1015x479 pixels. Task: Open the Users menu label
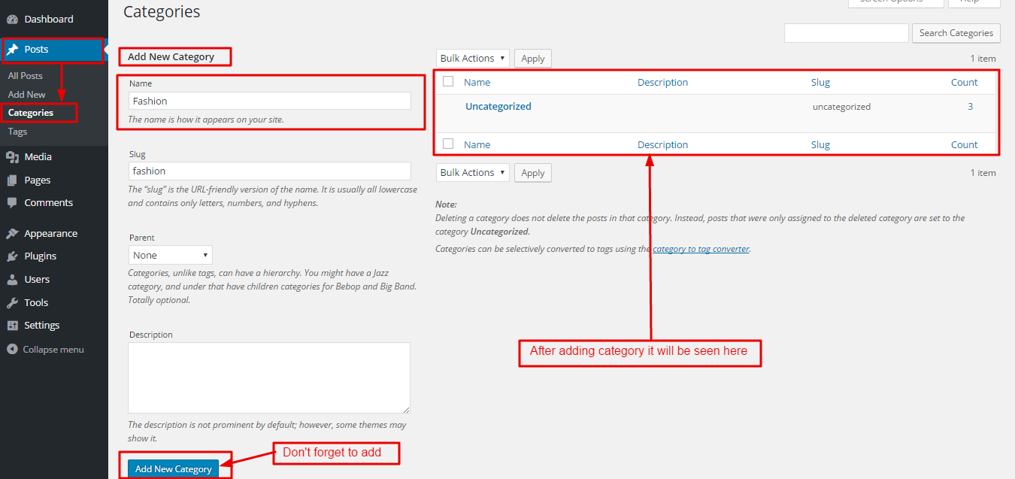coord(37,280)
